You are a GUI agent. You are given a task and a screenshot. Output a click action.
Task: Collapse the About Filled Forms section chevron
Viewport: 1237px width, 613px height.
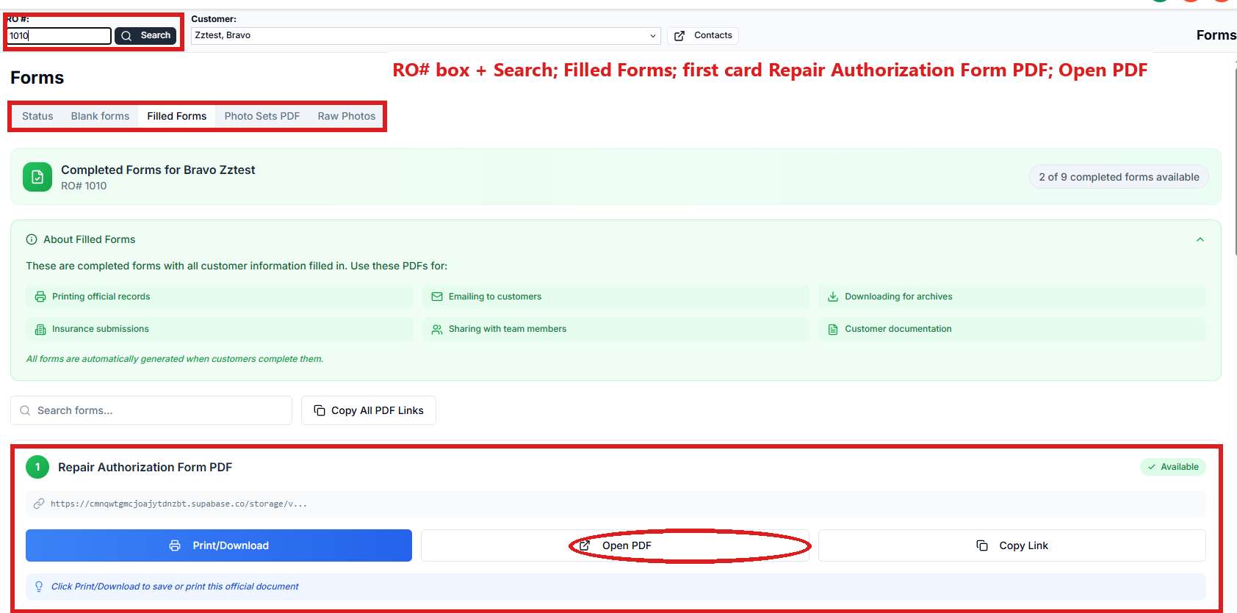(x=1200, y=239)
